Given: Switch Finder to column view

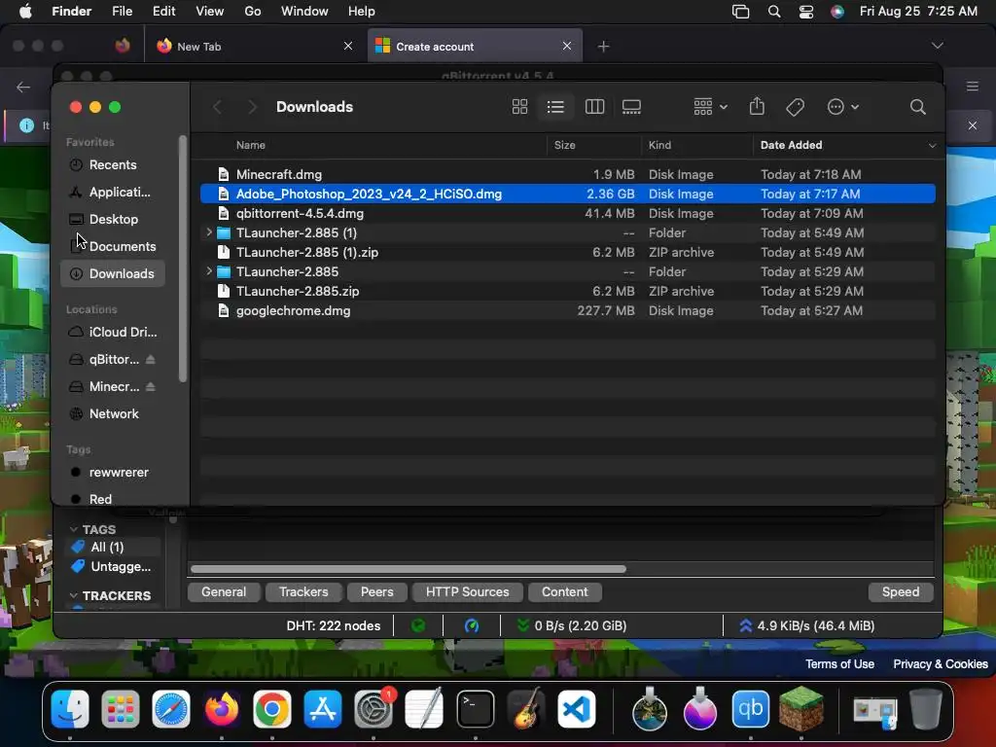Looking at the screenshot, I should click(594, 107).
